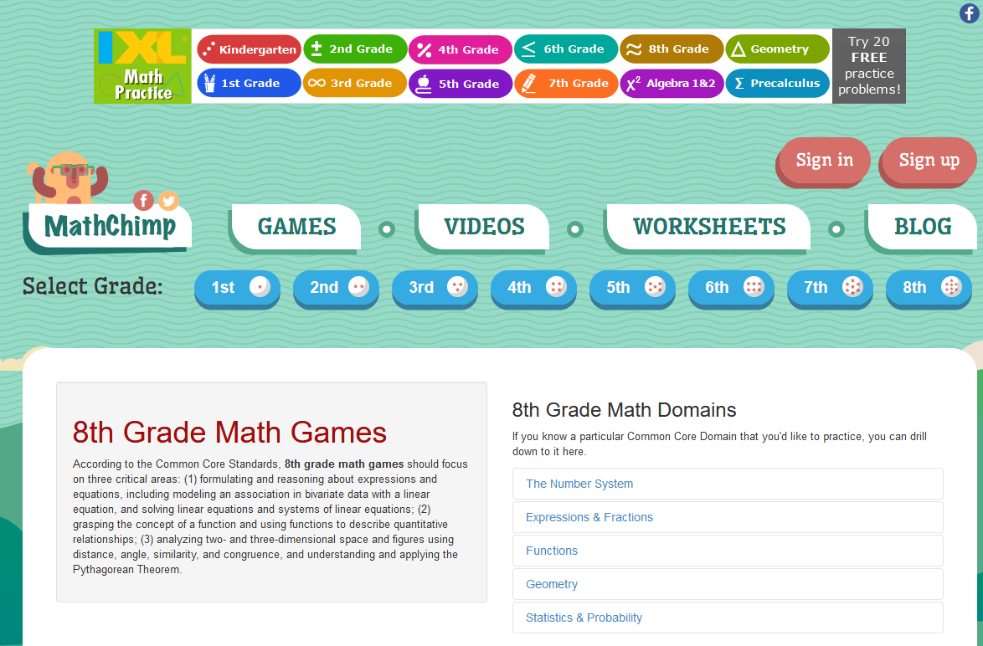Click the MathChimp logo
Screen dimensions: 983x646
[110, 227]
